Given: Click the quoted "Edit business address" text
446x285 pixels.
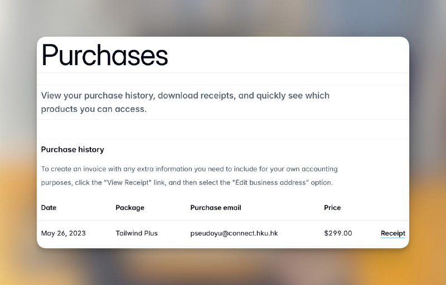Looking at the screenshot, I should (x=268, y=183).
